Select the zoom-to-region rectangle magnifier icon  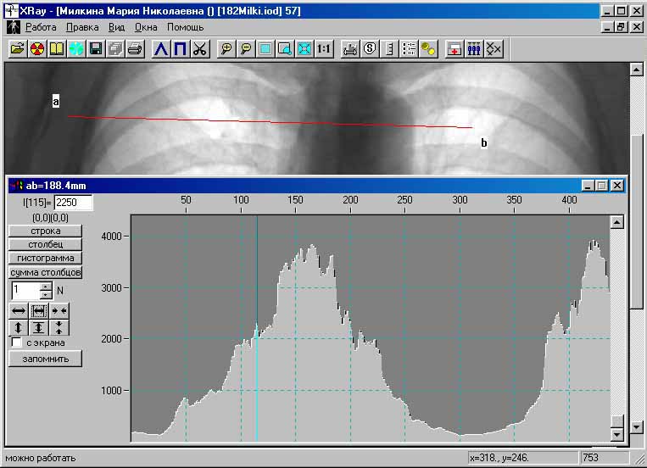pos(285,49)
